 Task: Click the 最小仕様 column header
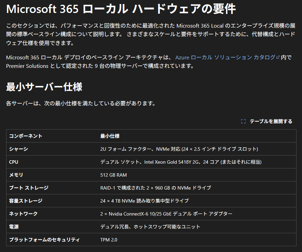point(110,136)
